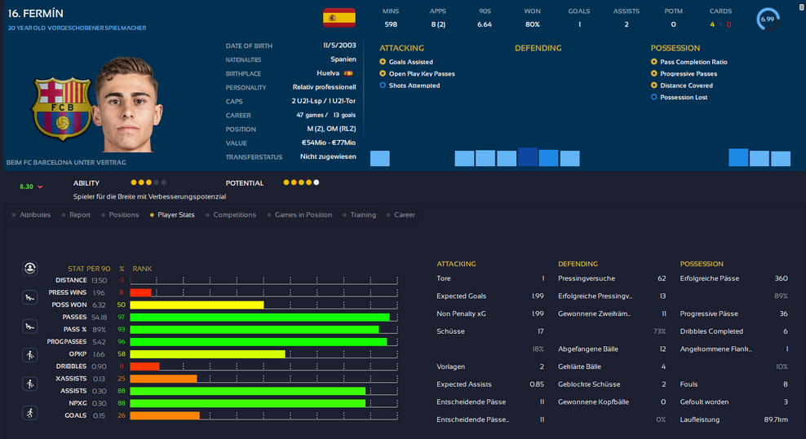This screenshot has width=806, height=439.
Task: Open the Games in Position tab
Action: tap(303, 215)
